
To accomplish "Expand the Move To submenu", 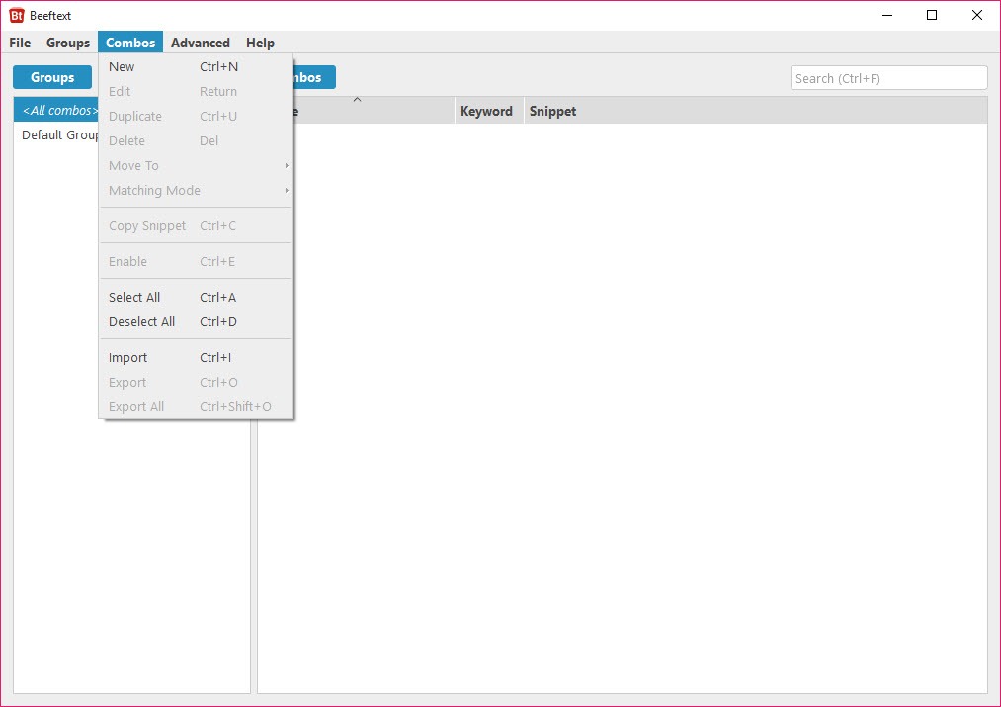I will click(196, 166).
